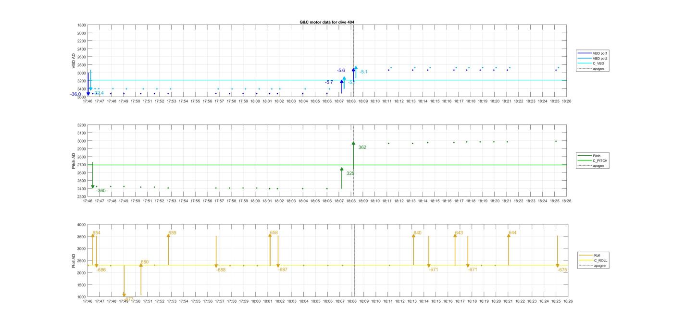Click the '2200' tick on VBD axis
Screen dimensions: 673x333
[x=81, y=41]
